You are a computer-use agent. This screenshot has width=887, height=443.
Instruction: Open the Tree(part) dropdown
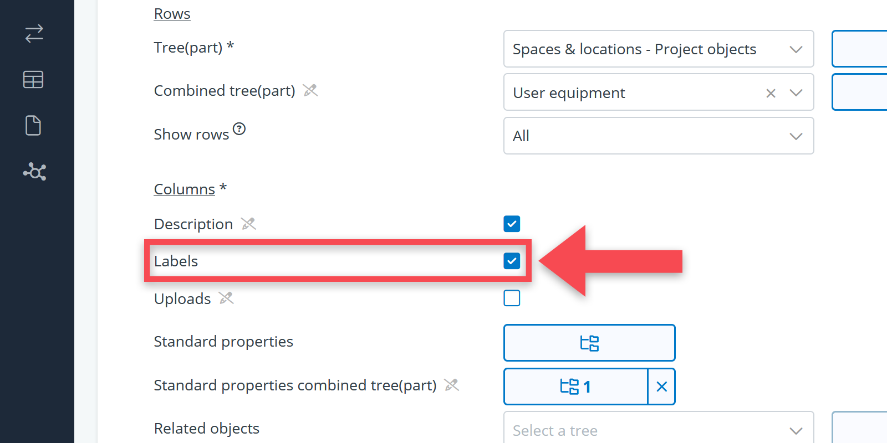[x=658, y=49]
